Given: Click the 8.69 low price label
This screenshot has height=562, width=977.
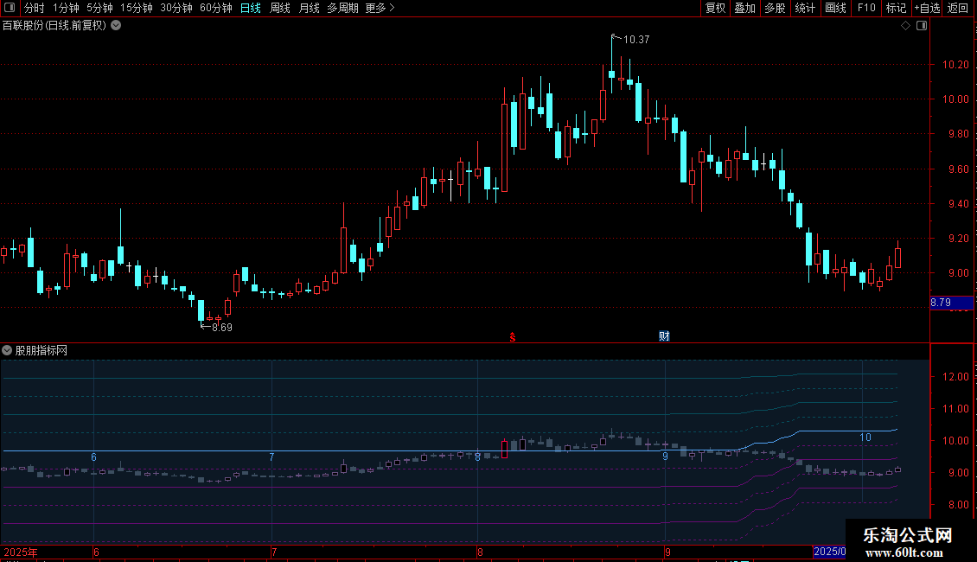Looking at the screenshot, I should click(222, 327).
